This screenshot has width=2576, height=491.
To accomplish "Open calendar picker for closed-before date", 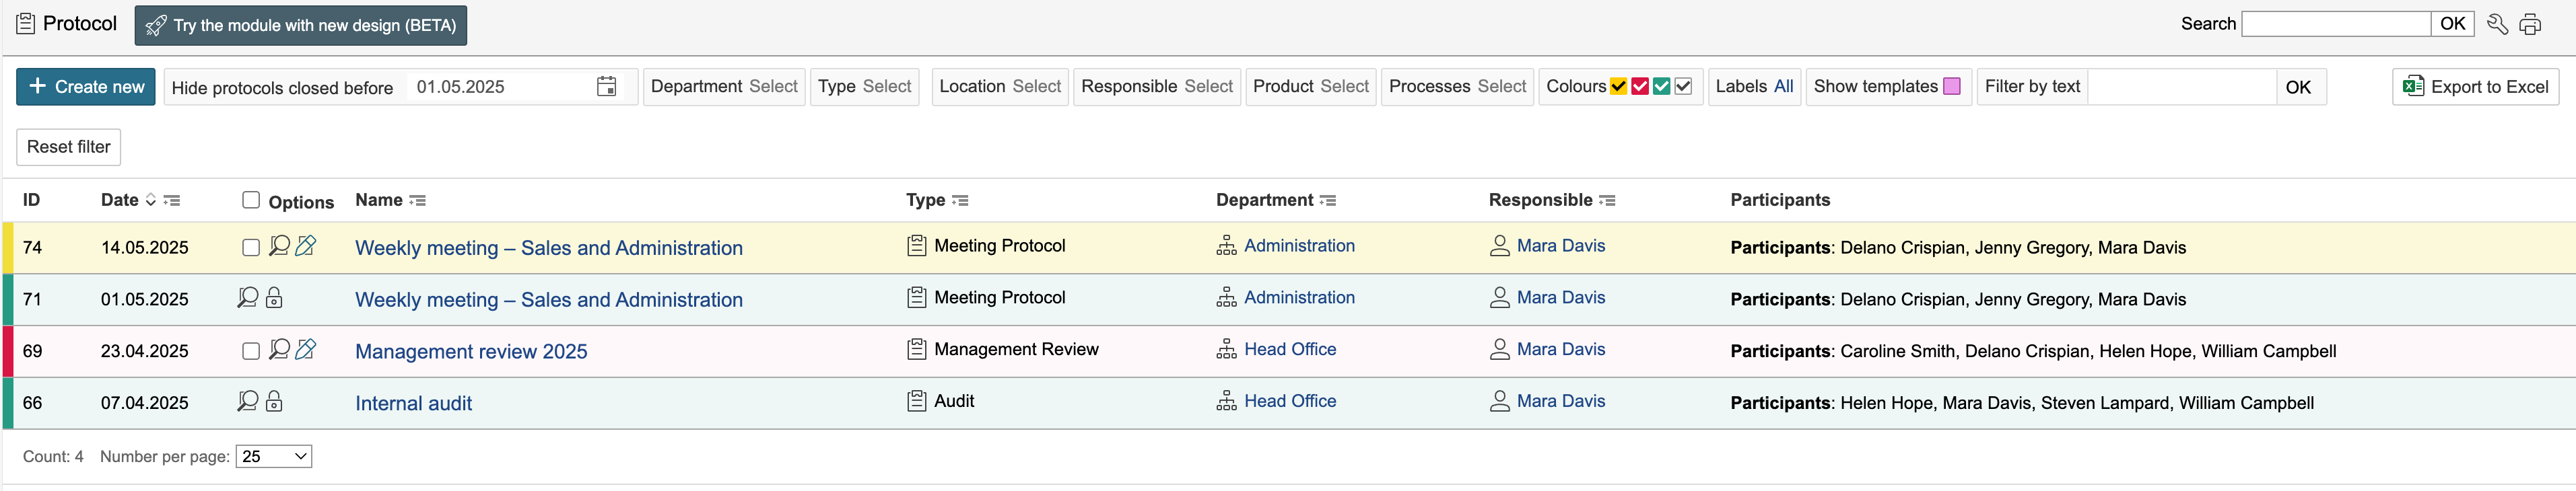I will coord(606,87).
